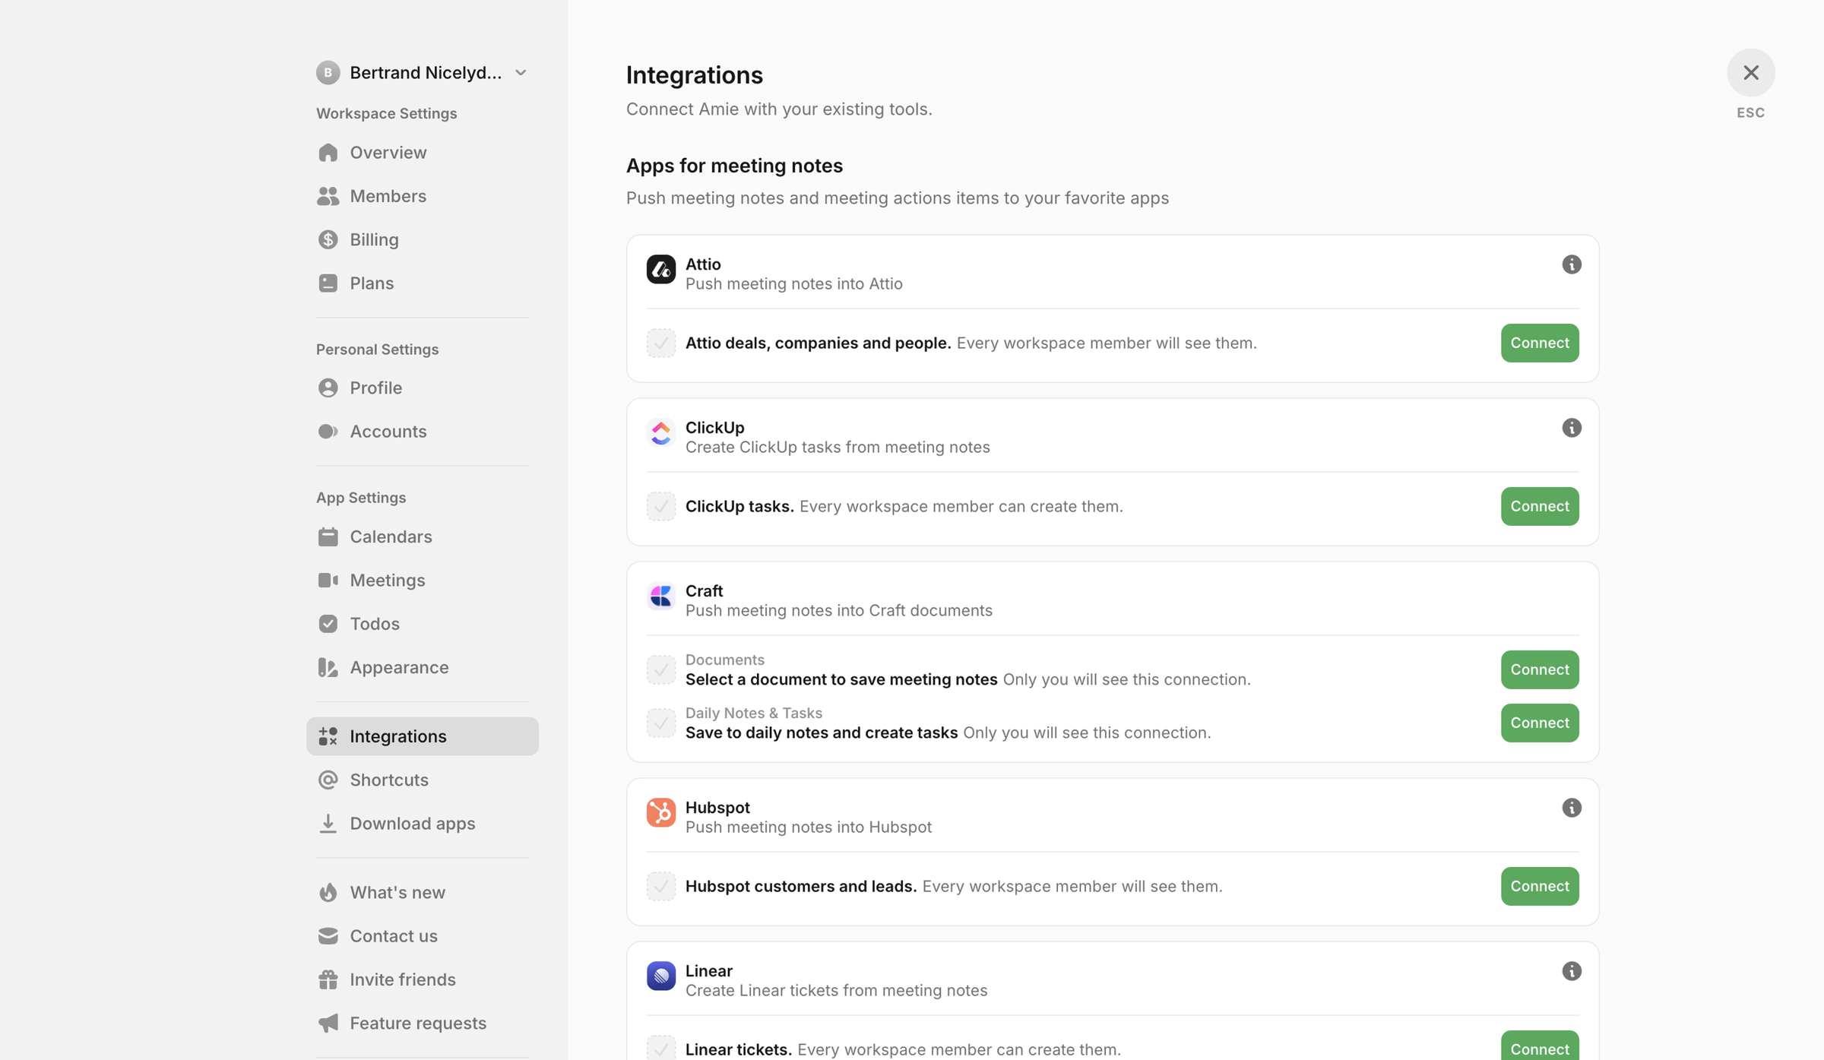
Task: Toggle the Craft Documents checkbox
Action: [660, 669]
